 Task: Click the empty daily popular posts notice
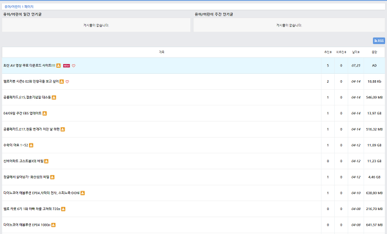tap(96, 25)
